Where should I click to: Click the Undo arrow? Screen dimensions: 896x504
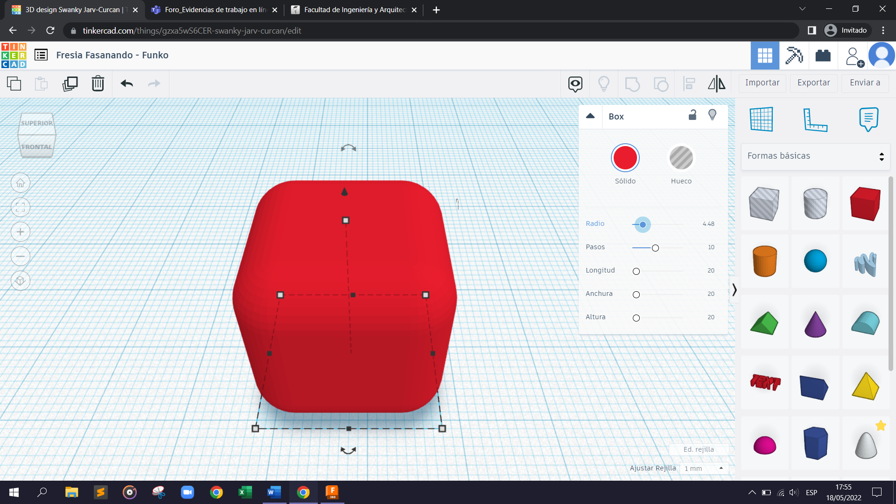click(x=126, y=84)
